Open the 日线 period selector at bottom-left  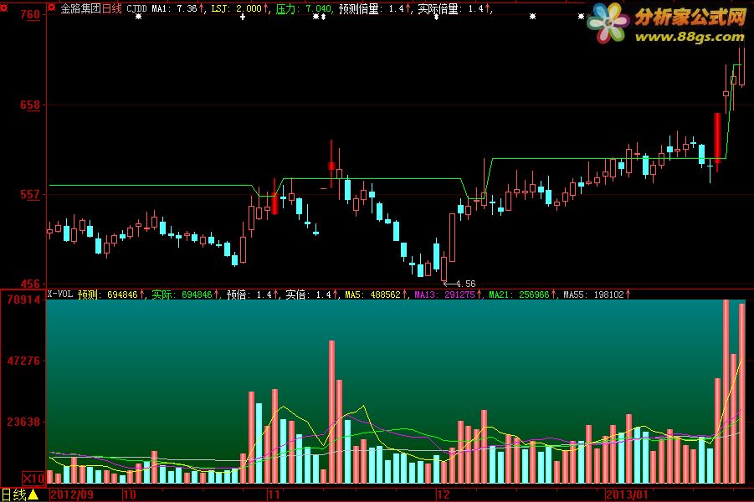click(20, 494)
